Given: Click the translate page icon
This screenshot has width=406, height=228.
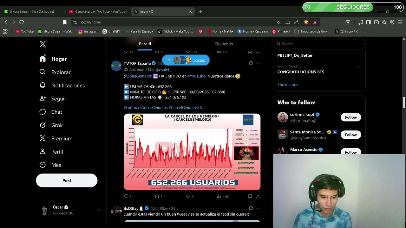Looking at the screenshot, I should tap(278, 22).
